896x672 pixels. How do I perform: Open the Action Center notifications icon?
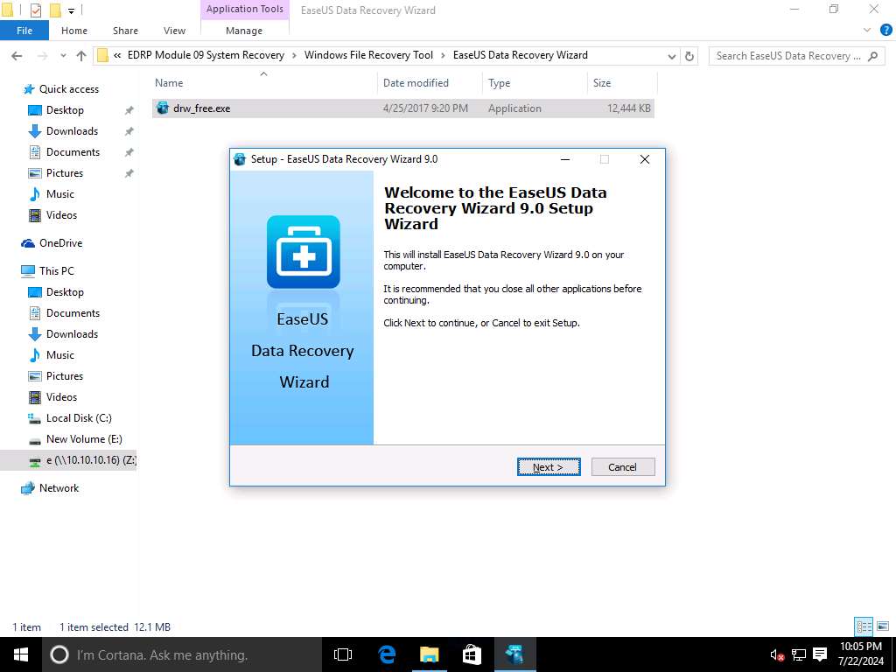point(820,654)
